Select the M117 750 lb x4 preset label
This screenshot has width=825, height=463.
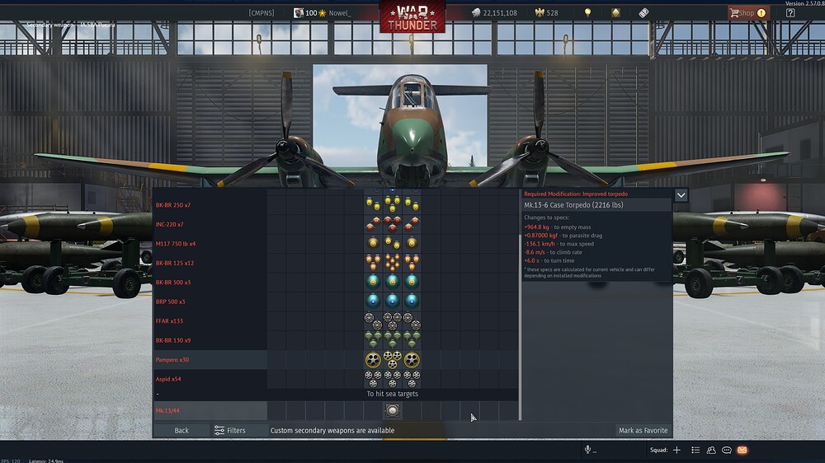pyautogui.click(x=175, y=244)
